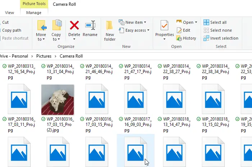252x167 pixels.
Task: Click the Picture Tools contextual tab
Action: pyautogui.click(x=34, y=4)
